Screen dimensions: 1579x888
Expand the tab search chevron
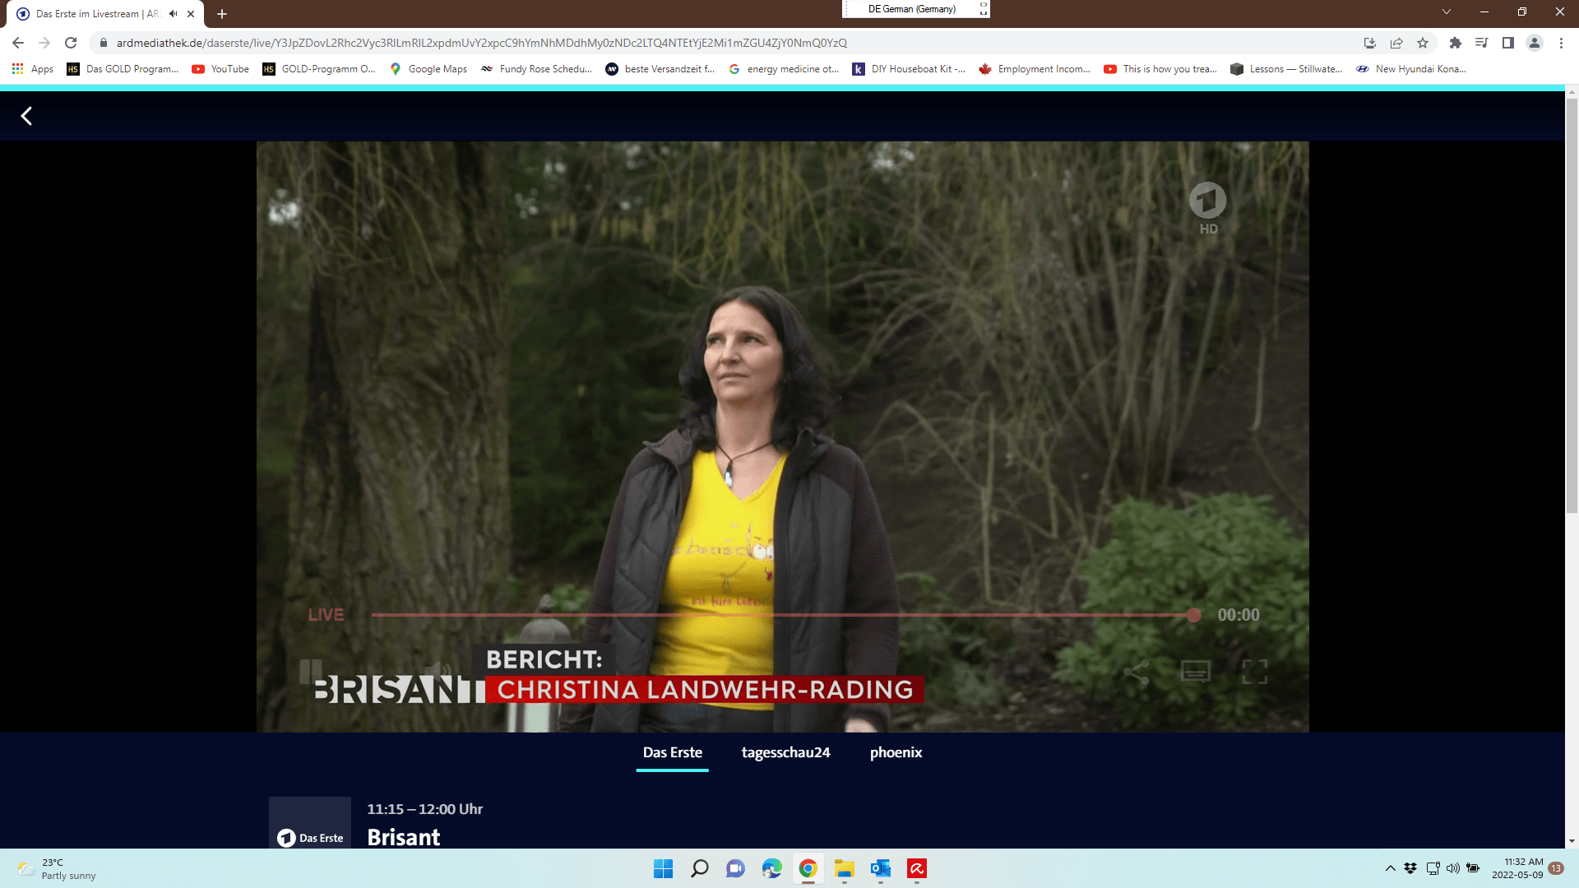tap(1446, 12)
